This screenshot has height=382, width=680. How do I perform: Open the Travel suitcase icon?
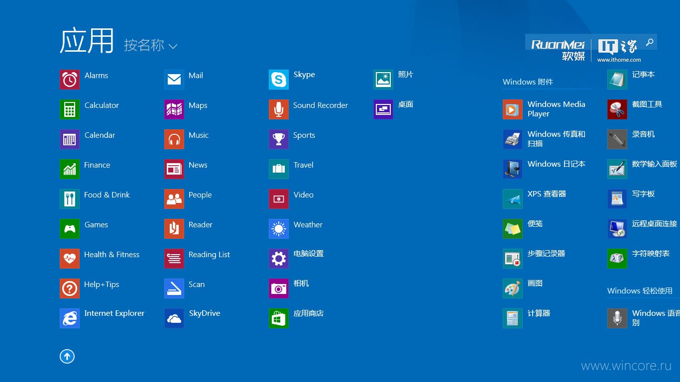click(279, 169)
